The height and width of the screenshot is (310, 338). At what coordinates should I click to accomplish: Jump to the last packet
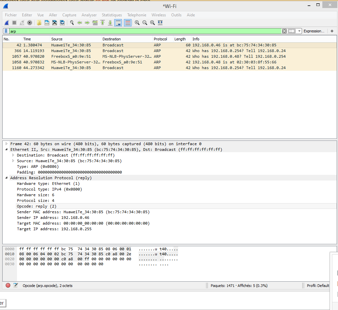[x=110, y=23]
